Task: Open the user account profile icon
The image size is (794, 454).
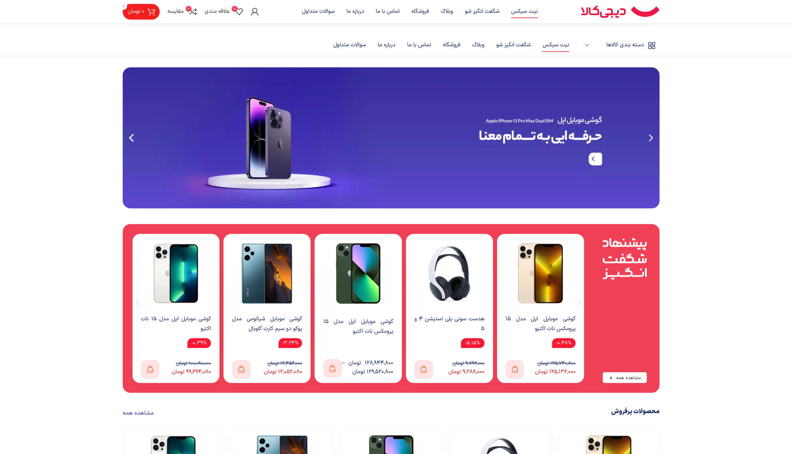Action: (254, 11)
